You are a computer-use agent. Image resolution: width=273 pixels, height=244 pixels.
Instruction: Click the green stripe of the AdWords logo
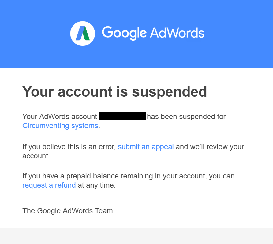tap(86, 33)
